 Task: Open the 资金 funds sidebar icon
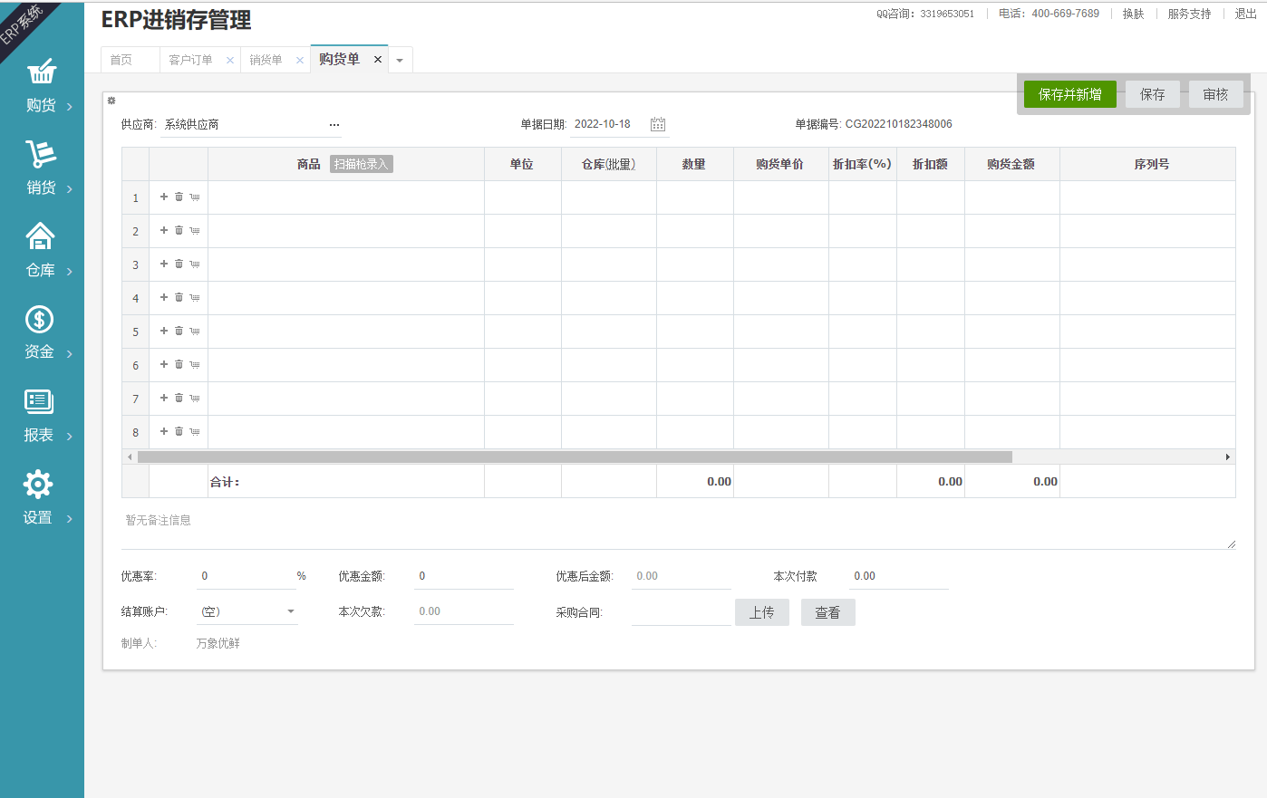(39, 319)
